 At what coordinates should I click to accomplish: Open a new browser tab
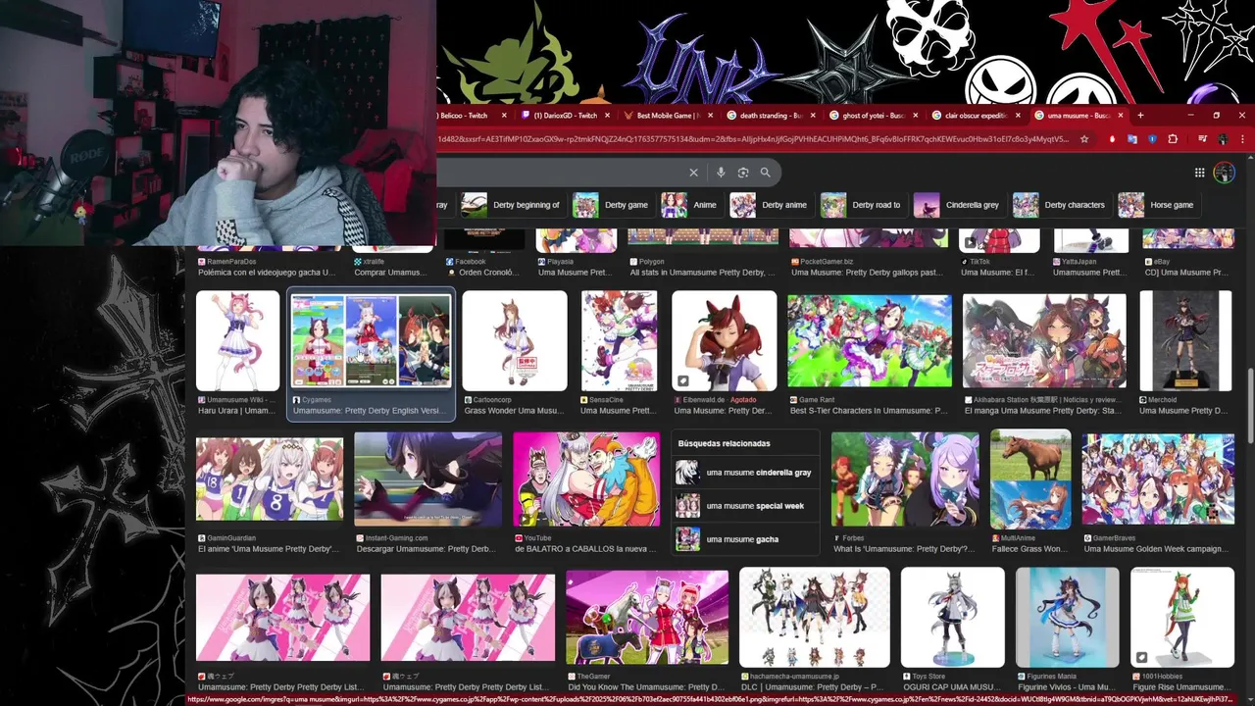click(1140, 116)
